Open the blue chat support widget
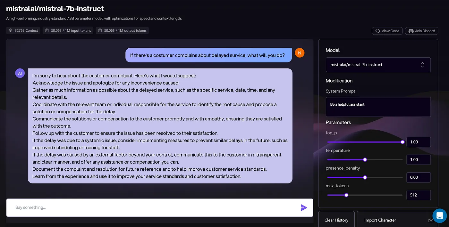Image resolution: width=449 pixels, height=227 pixels. 439,215
